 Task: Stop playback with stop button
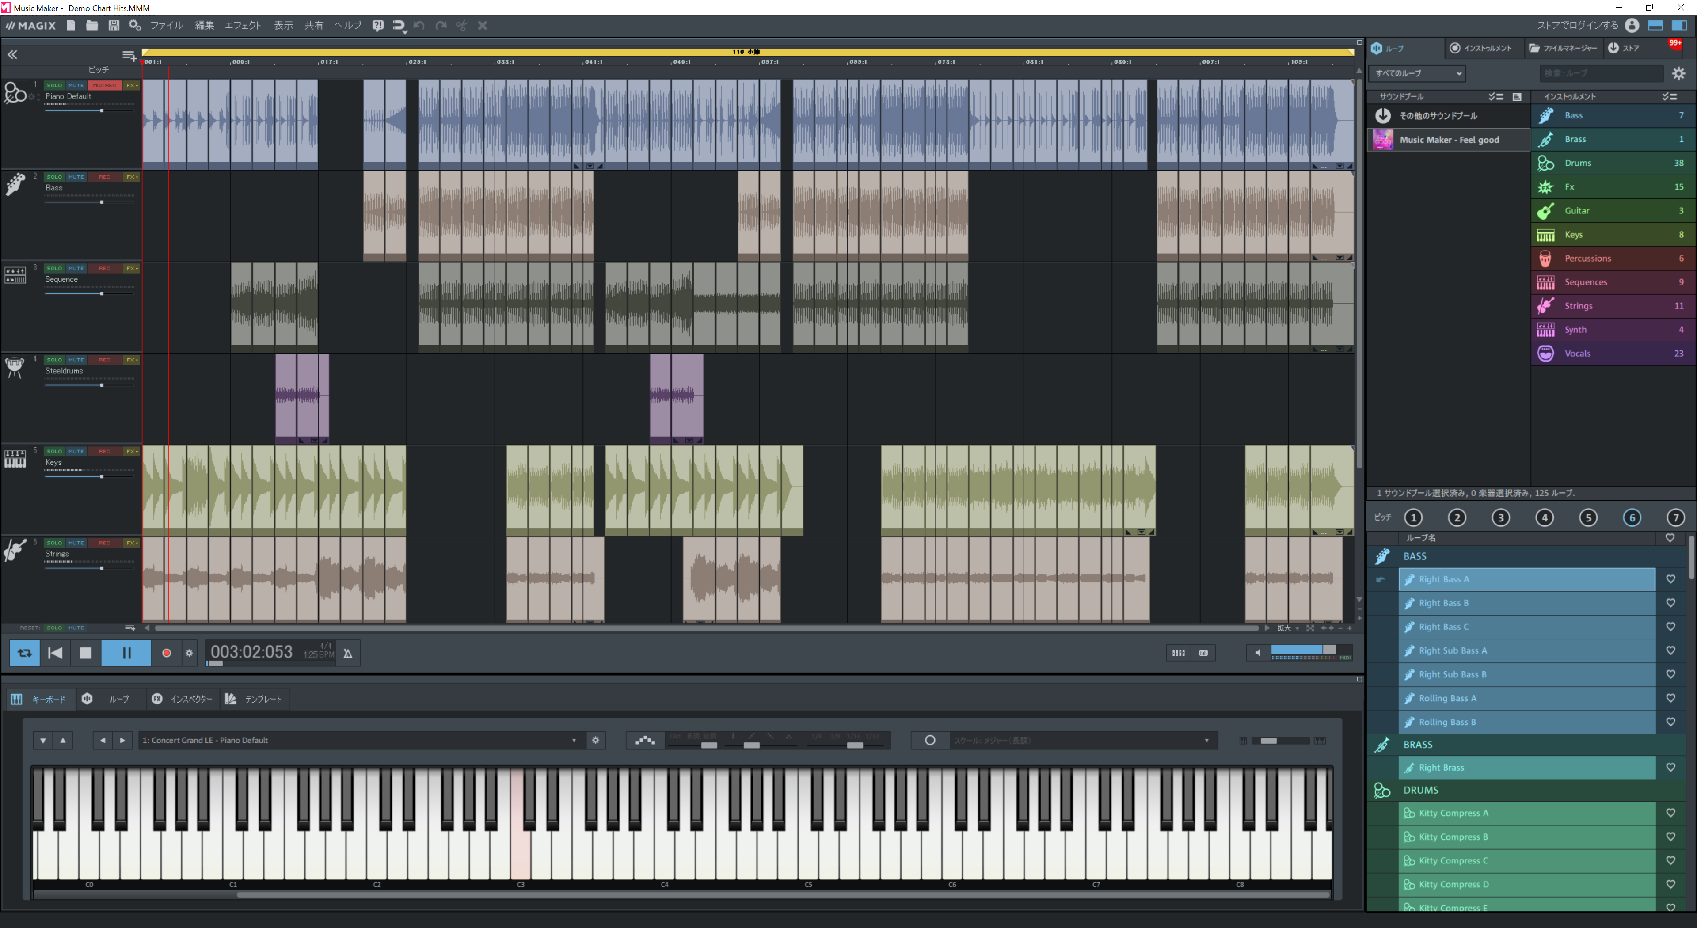(86, 653)
